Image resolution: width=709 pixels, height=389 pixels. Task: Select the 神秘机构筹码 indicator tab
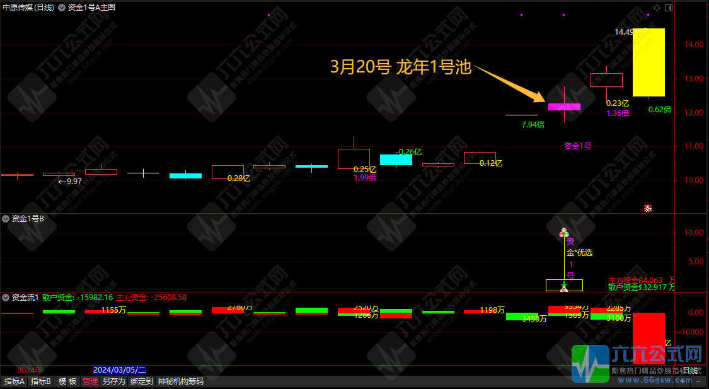(x=180, y=381)
